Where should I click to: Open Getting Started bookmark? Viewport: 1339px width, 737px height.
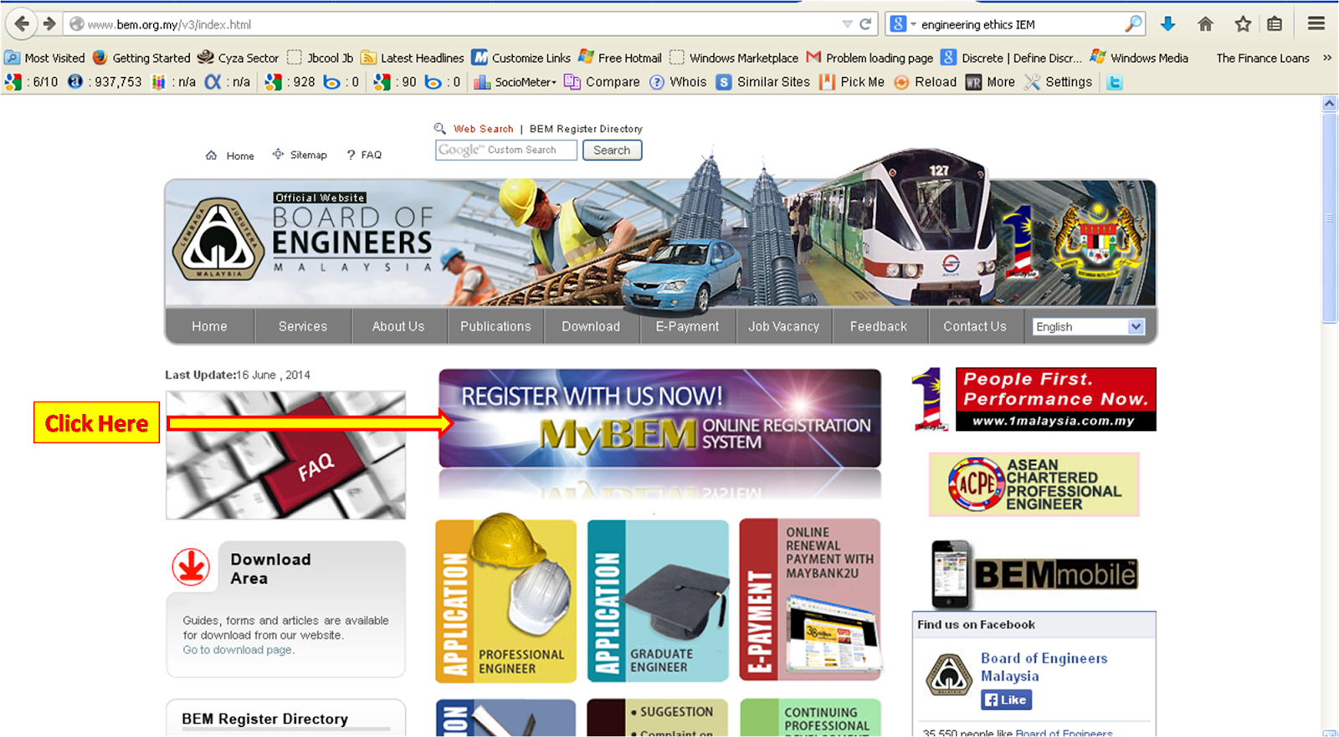(141, 58)
